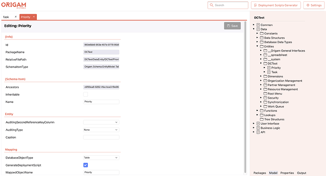Click the DCTest folder icon in tree
326x176 pixels.
pos(266,64)
